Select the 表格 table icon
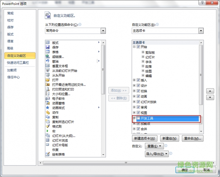Image resolution: width=220 pixels, height=177 pixels. pos(48,52)
